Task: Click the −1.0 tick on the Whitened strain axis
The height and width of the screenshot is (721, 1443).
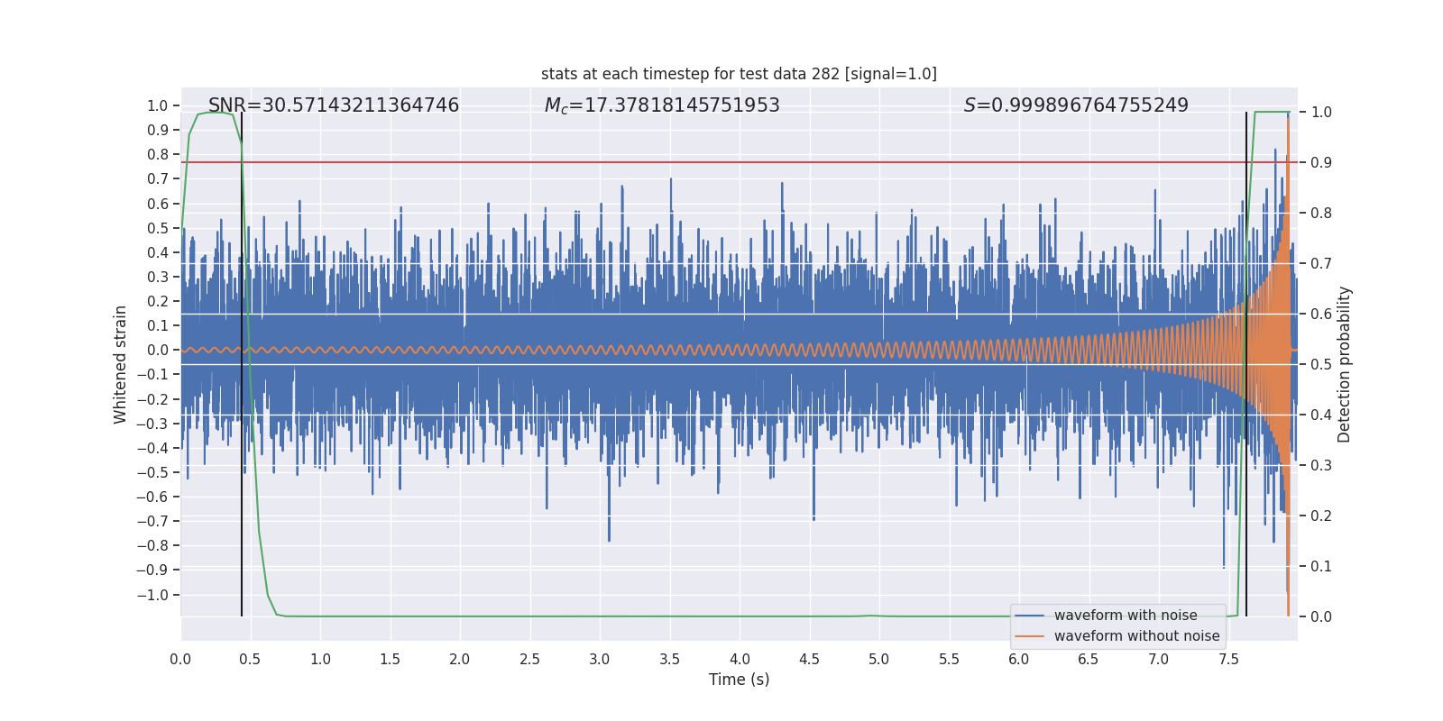Action: pos(152,595)
